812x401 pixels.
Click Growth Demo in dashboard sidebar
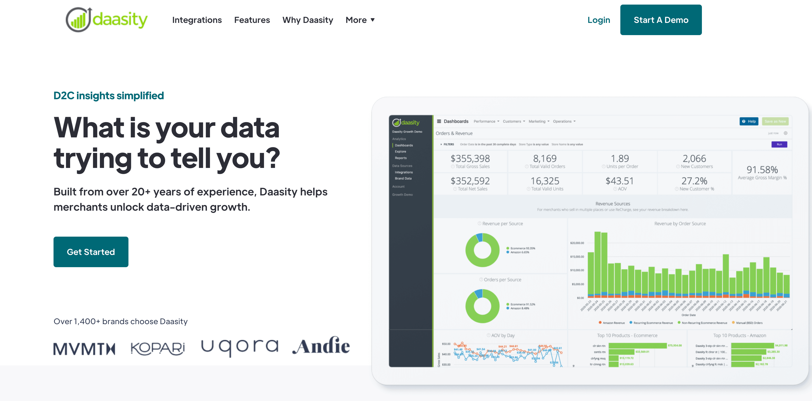(x=402, y=195)
